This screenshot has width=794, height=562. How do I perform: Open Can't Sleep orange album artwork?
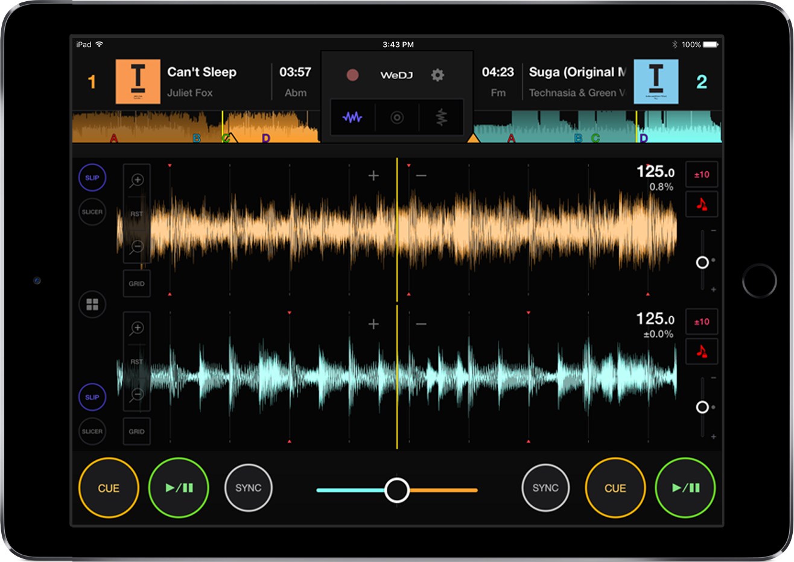138,81
